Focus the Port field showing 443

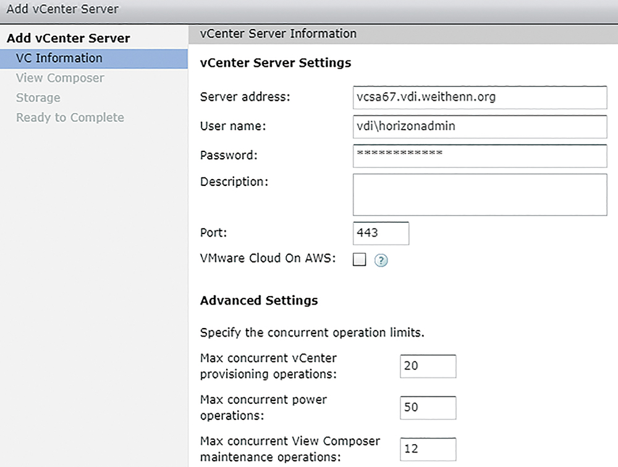tap(381, 233)
